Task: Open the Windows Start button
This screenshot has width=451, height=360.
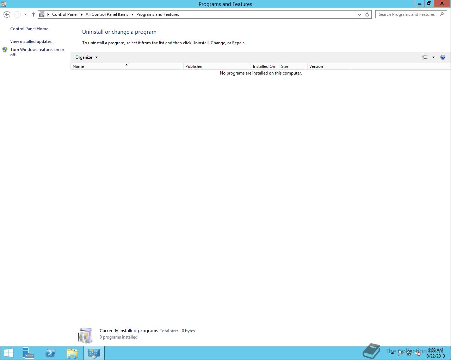Action: pos(8,353)
